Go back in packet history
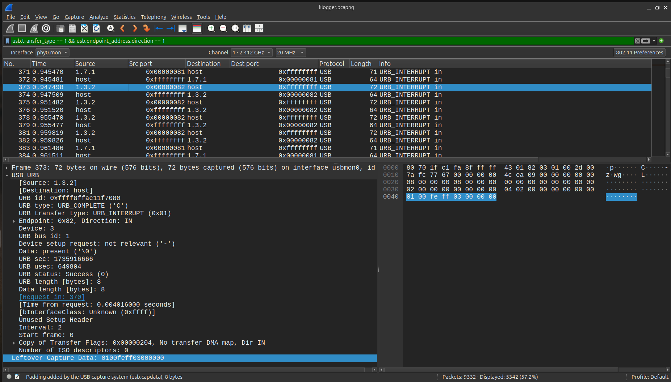The width and height of the screenshot is (671, 382). (x=122, y=28)
